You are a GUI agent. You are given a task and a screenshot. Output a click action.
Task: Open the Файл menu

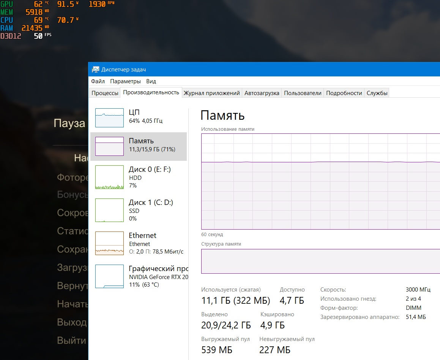[98, 81]
